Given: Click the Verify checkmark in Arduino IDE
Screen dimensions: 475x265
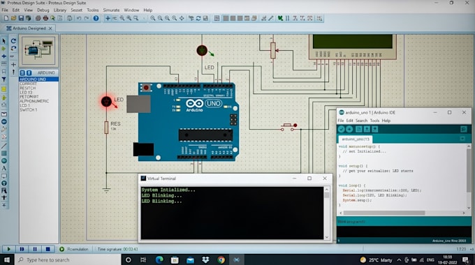Looking at the screenshot, I should (x=342, y=129).
